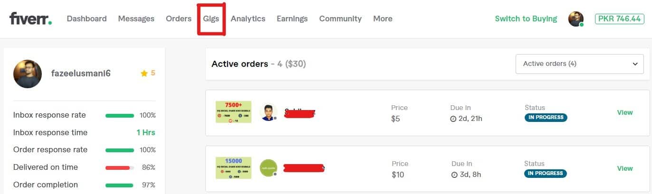Click the fazeelusmani6 username
The width and height of the screenshot is (652, 194).
pyautogui.click(x=81, y=74)
